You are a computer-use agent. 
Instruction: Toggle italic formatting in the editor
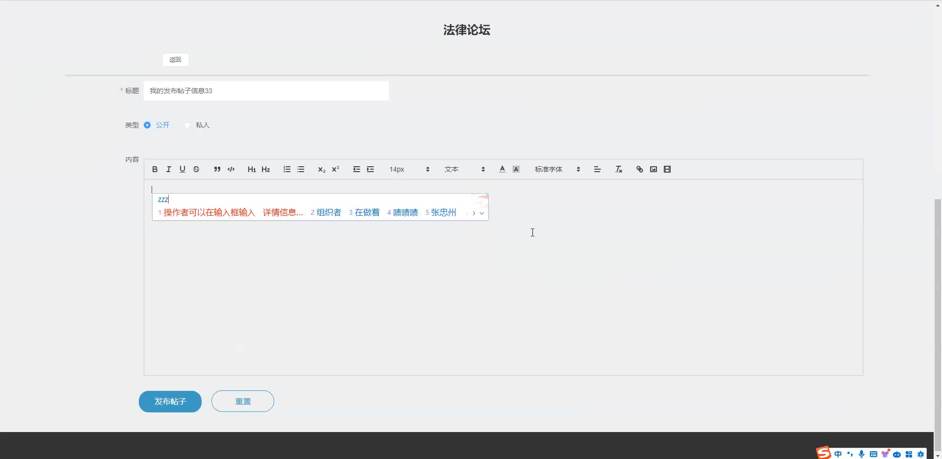point(169,169)
